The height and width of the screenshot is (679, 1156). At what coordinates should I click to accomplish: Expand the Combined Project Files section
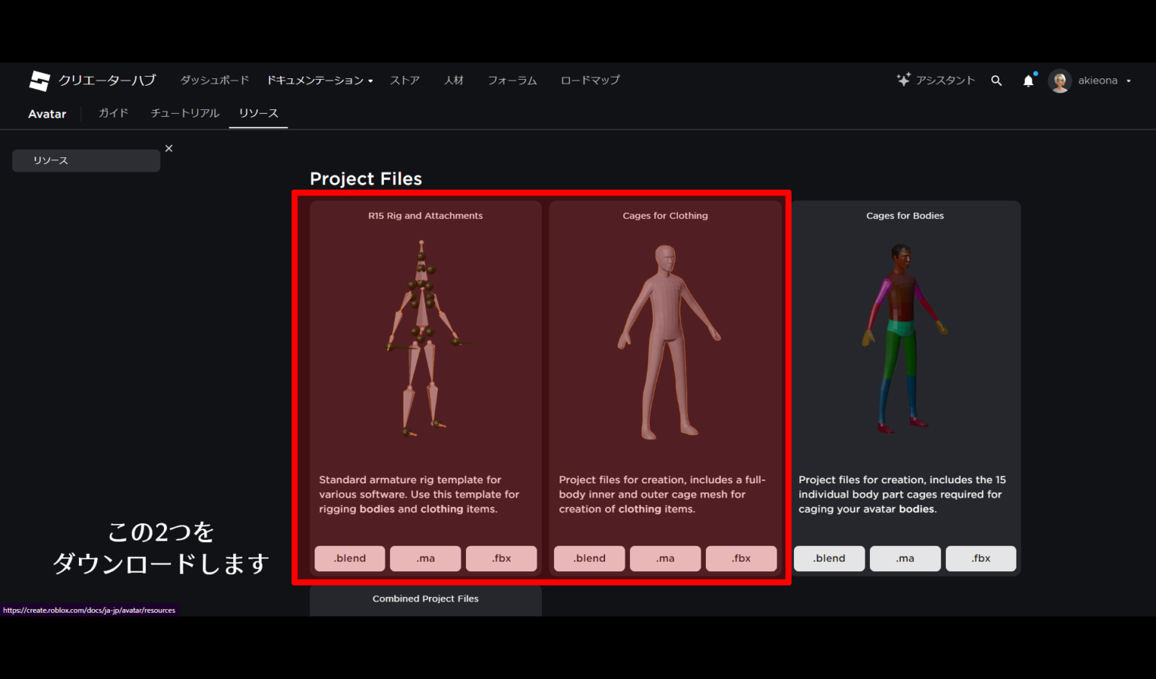[x=425, y=598]
